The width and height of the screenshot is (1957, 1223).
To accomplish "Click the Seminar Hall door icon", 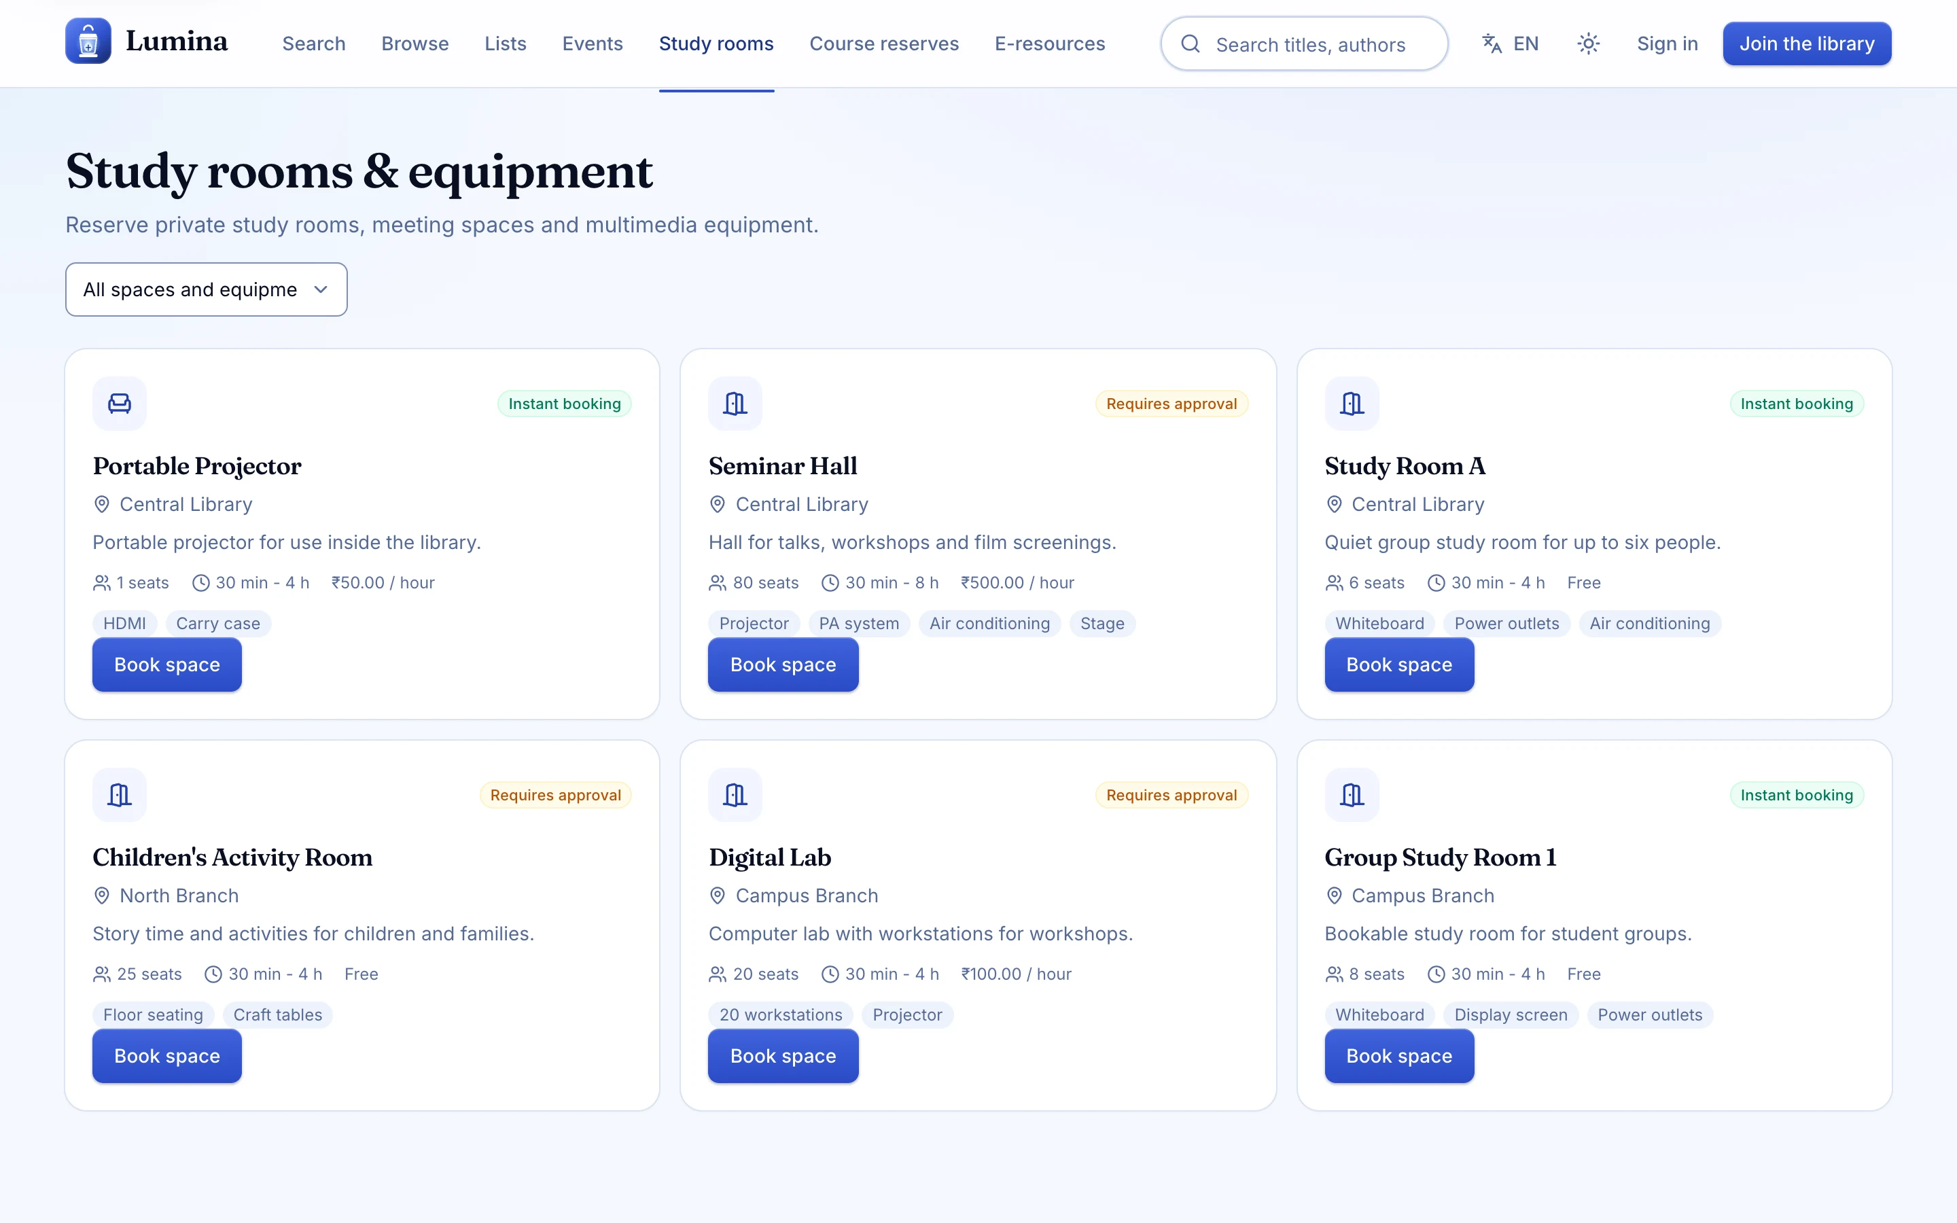I will point(735,404).
